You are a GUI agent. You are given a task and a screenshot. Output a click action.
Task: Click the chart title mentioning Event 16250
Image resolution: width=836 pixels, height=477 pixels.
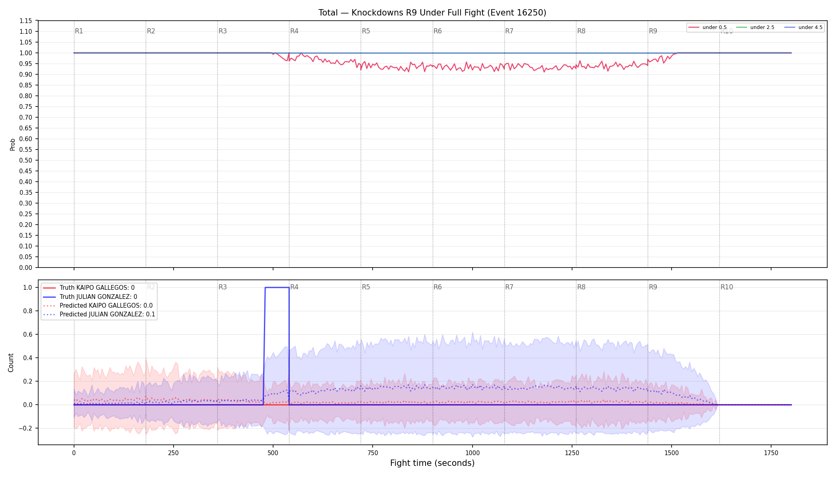coord(432,13)
